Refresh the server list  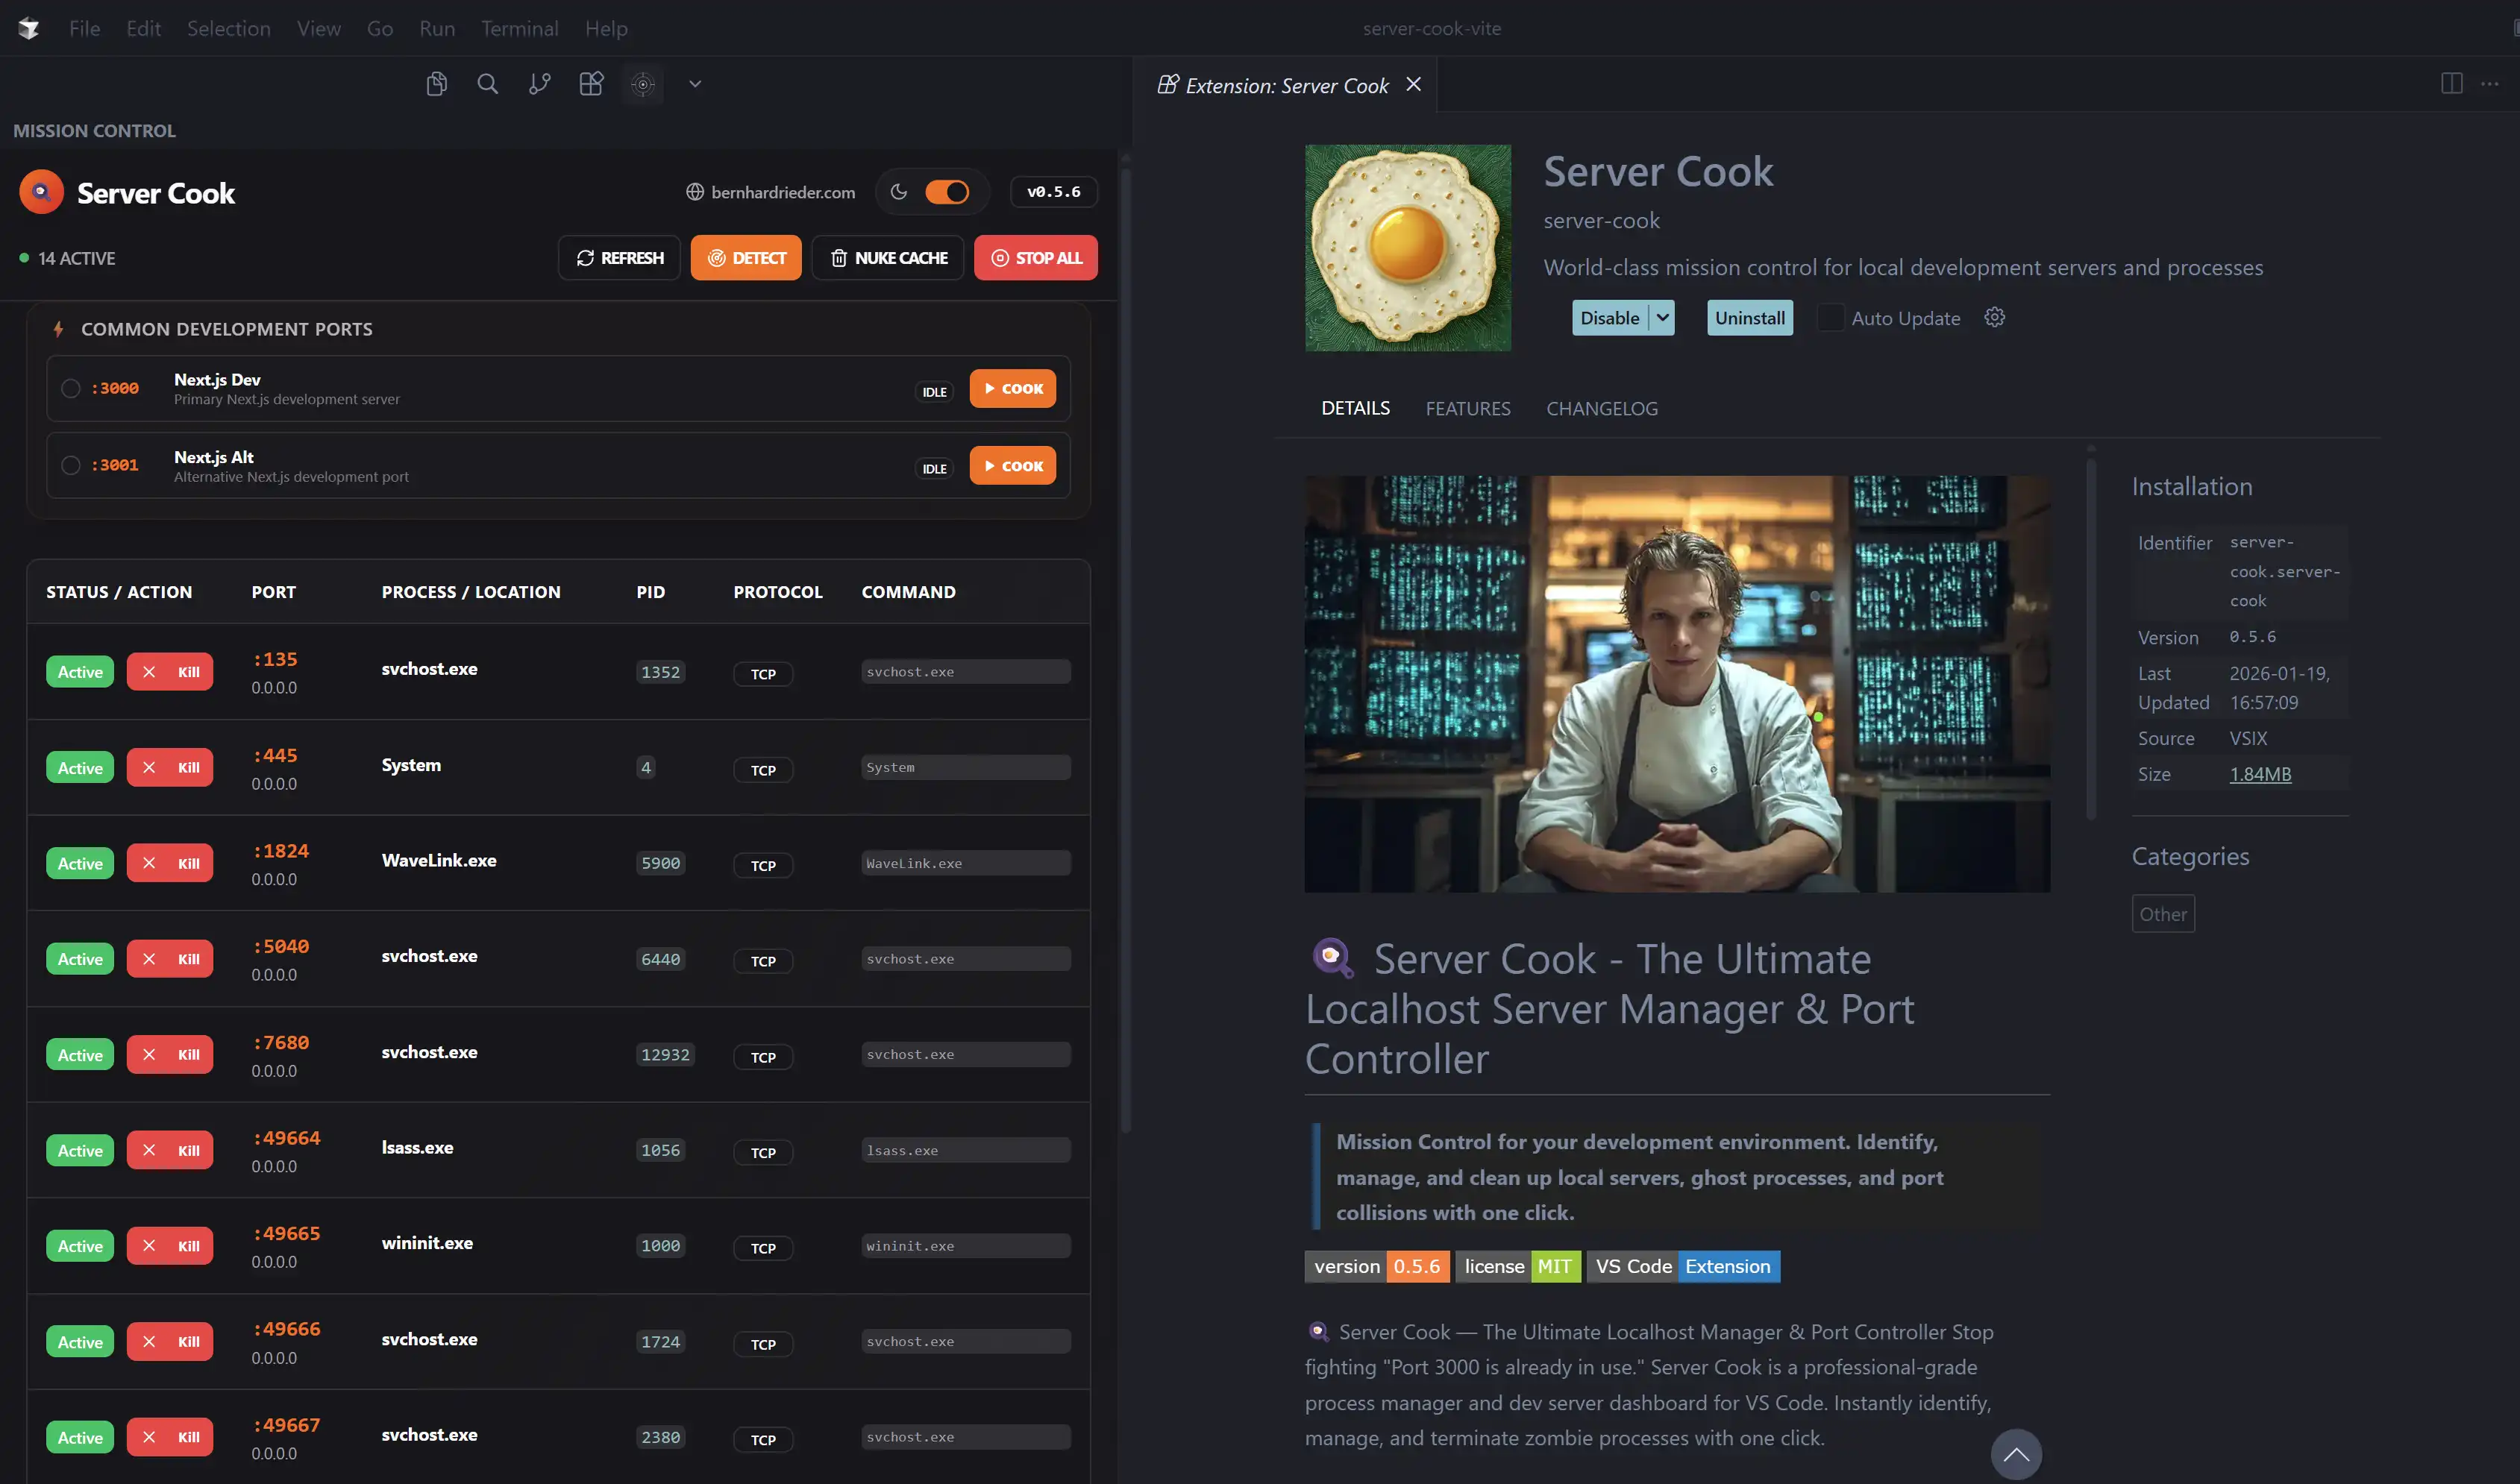619,258
